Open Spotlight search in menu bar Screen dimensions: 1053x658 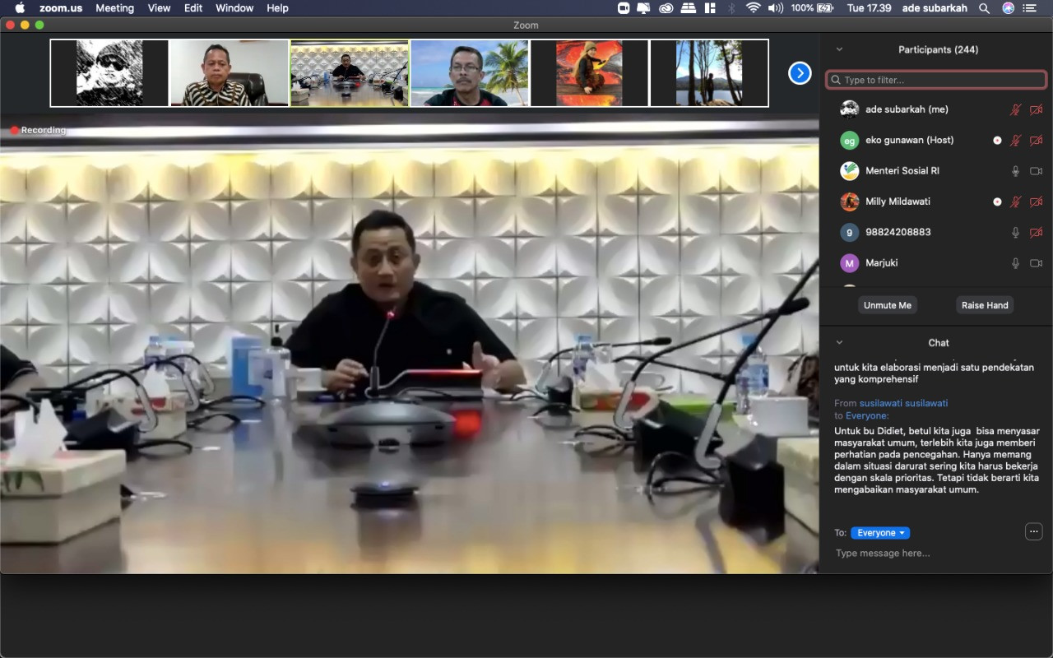[x=984, y=8]
